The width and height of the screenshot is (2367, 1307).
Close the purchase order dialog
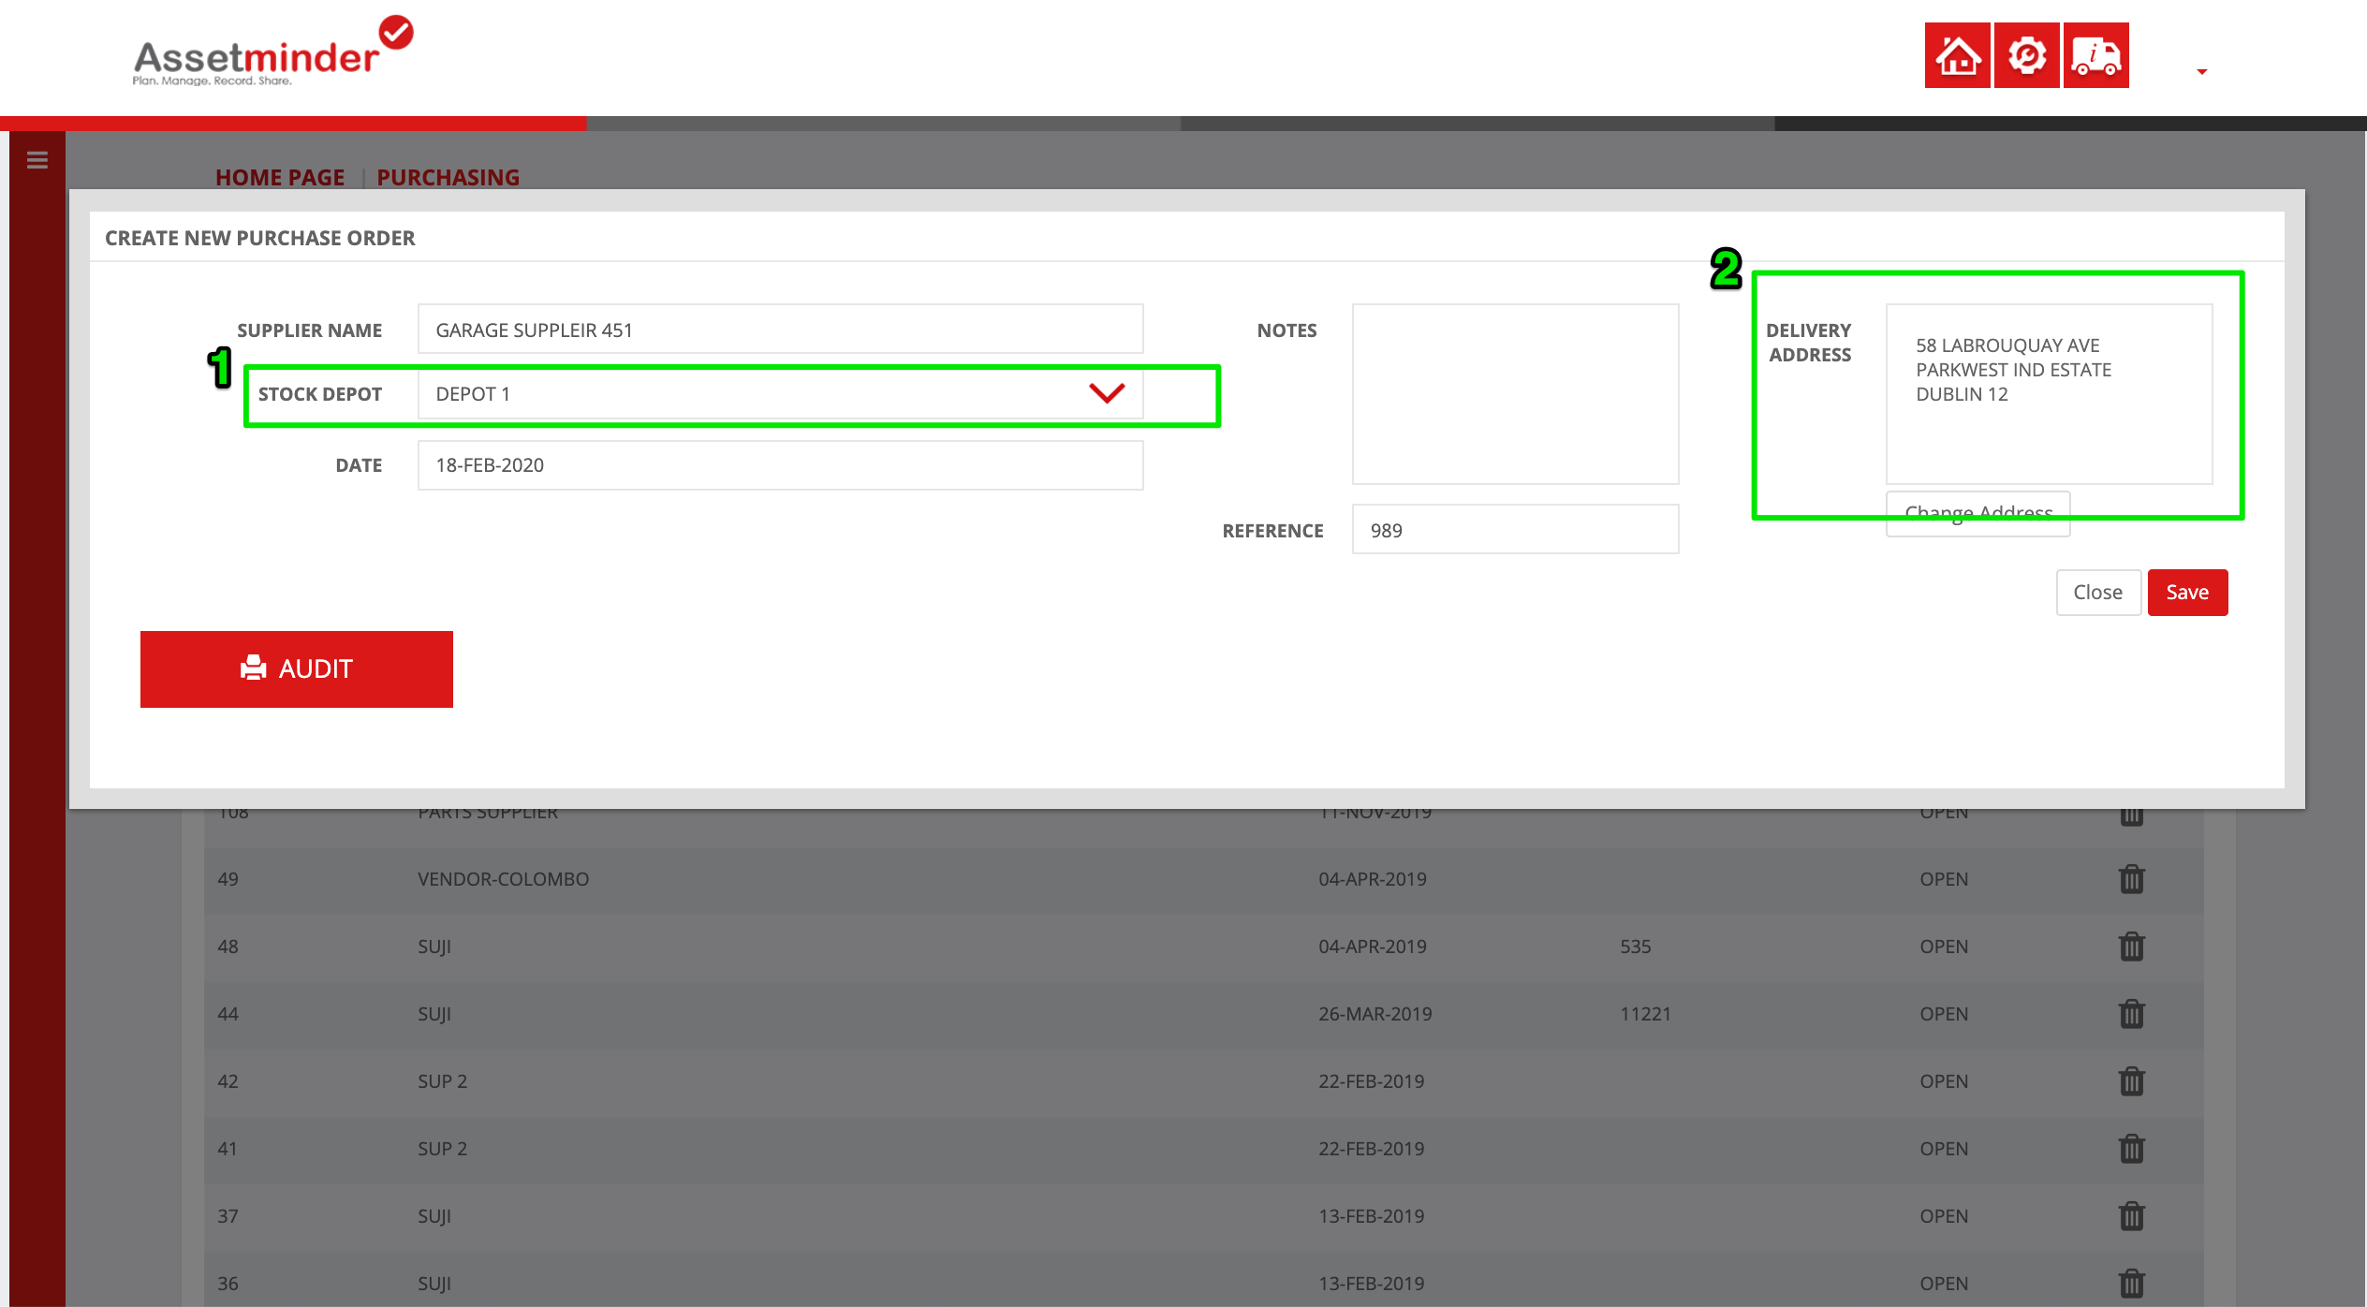[2097, 592]
